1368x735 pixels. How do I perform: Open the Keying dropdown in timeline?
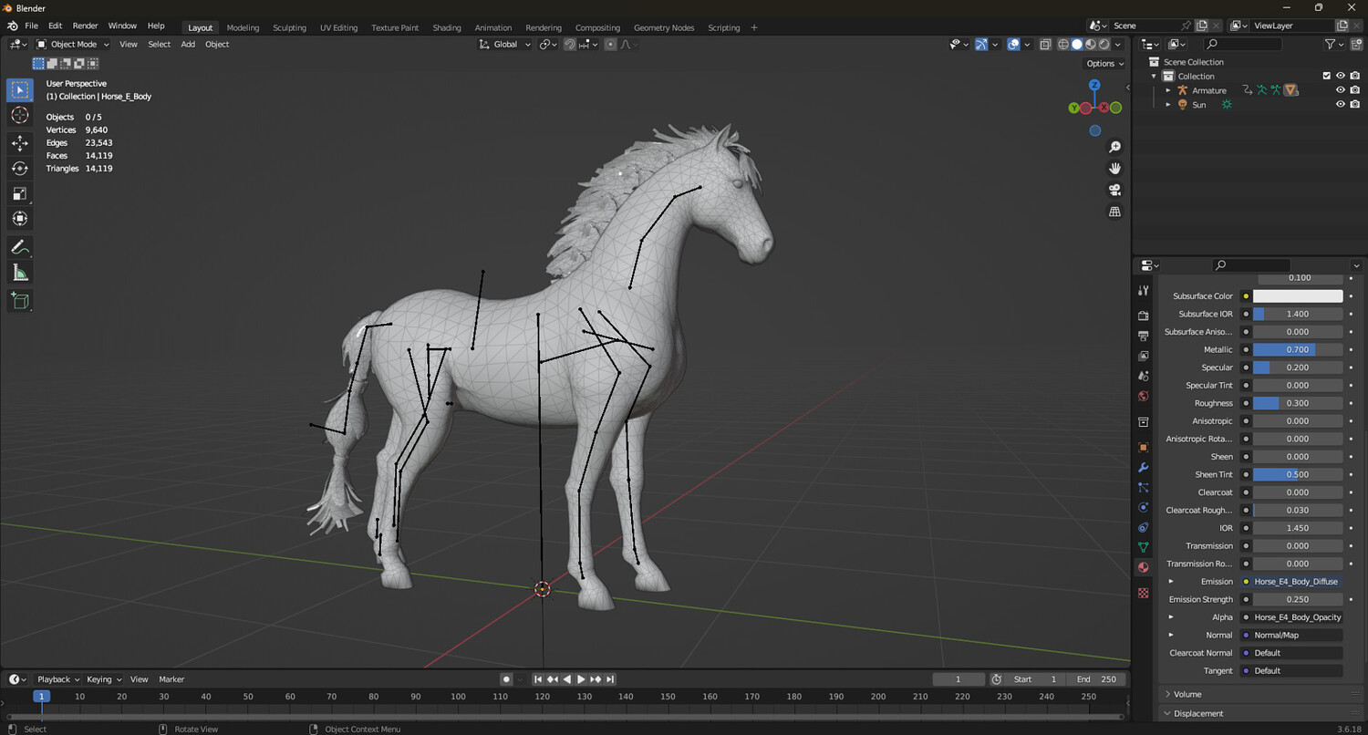tap(103, 679)
